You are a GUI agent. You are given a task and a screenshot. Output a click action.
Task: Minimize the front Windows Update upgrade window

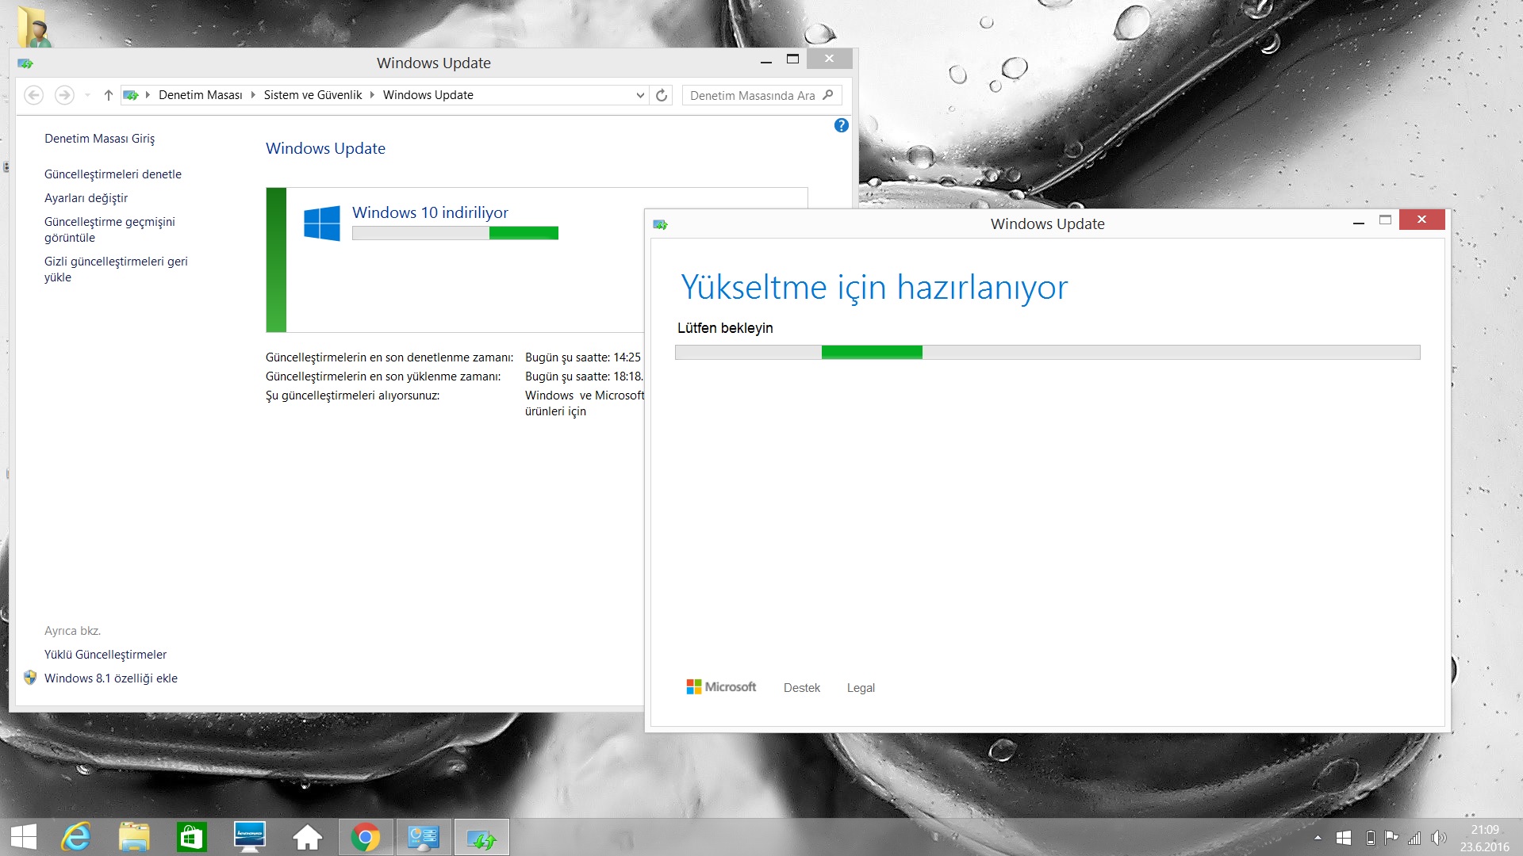[x=1359, y=223]
